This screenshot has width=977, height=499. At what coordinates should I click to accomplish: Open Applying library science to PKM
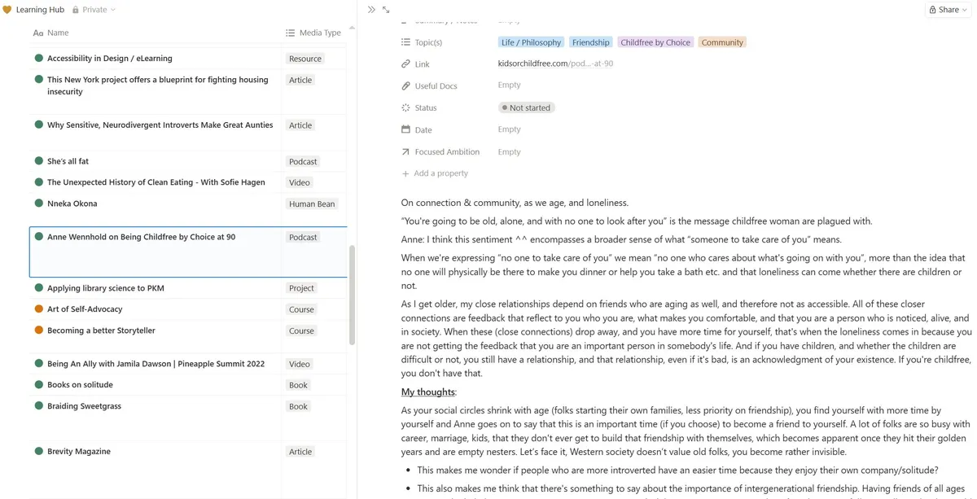[x=106, y=288]
